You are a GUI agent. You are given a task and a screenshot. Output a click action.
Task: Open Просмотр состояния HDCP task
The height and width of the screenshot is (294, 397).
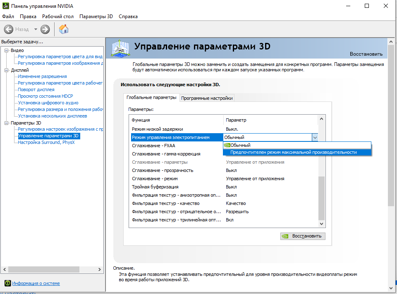pyautogui.click(x=45, y=96)
